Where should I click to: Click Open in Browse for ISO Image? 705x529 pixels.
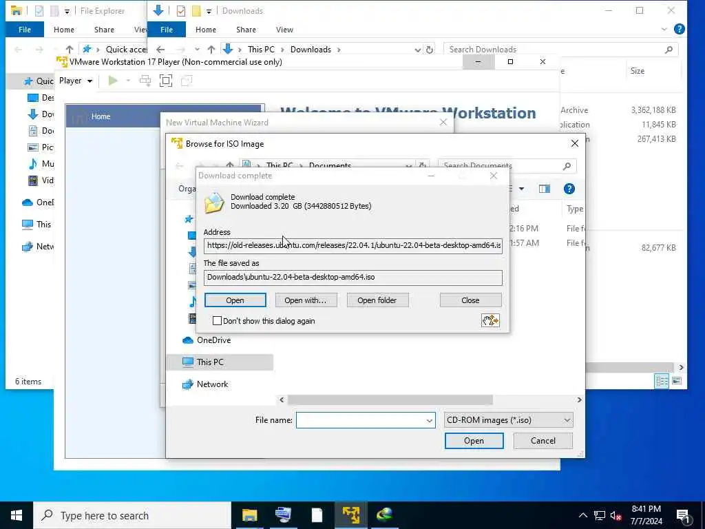[474, 441]
